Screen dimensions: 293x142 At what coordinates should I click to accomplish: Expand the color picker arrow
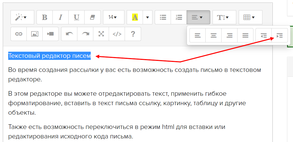coord(148,17)
